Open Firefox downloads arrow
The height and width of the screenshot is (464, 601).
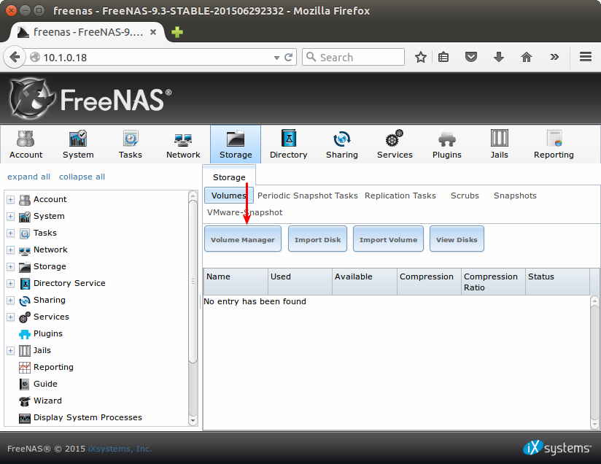point(499,57)
